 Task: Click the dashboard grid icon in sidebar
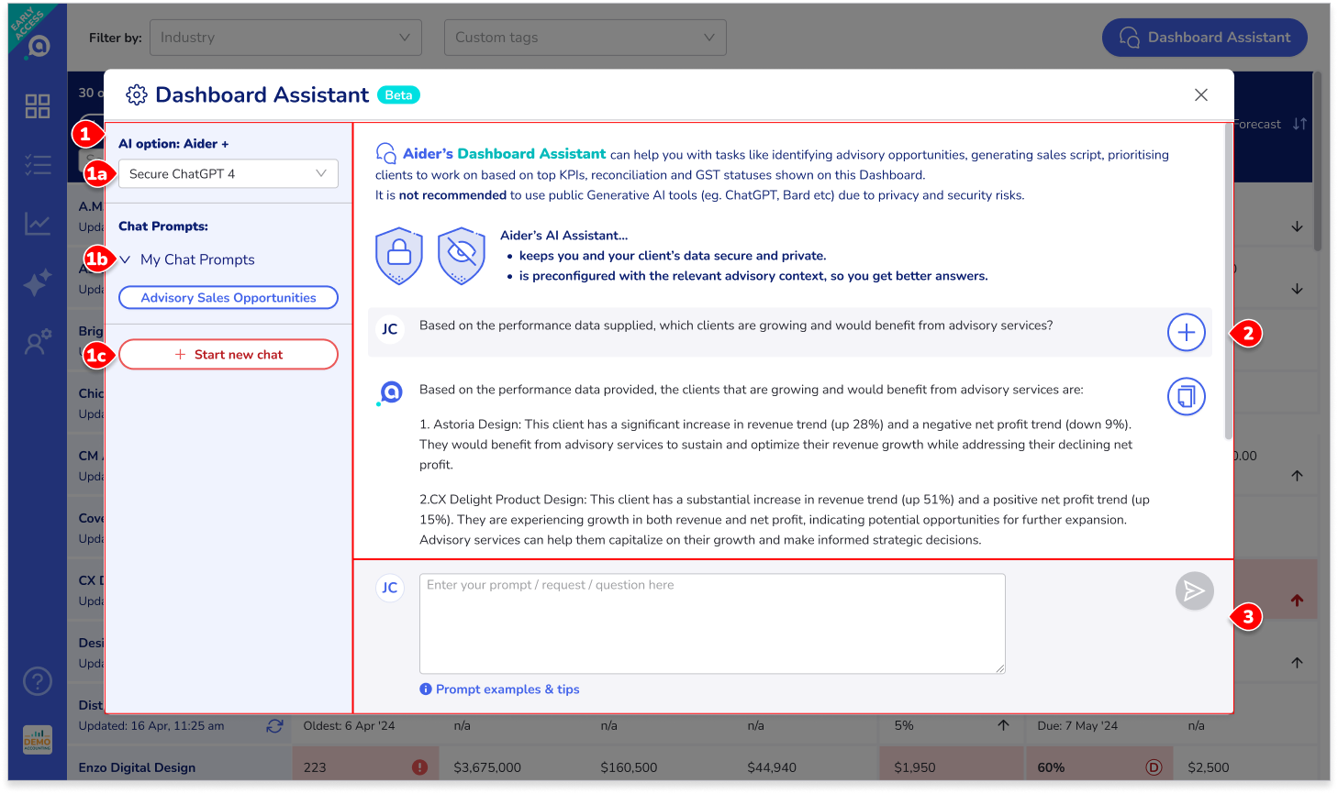pyautogui.click(x=38, y=106)
